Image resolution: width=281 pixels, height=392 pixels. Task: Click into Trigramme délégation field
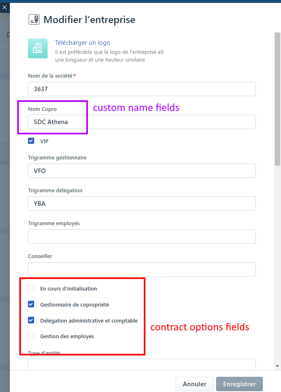pyautogui.click(x=142, y=203)
